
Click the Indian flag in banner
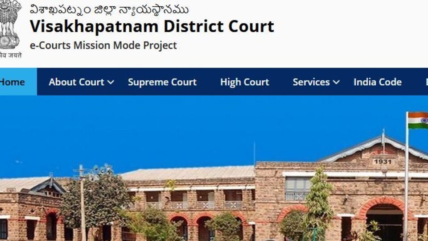[418, 120]
